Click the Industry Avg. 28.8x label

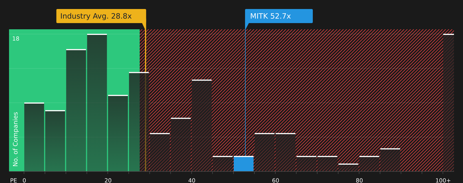[x=101, y=16]
